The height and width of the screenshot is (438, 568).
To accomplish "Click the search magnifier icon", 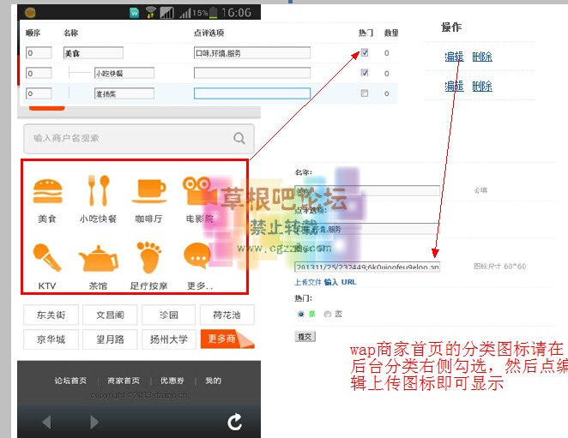I will (x=239, y=138).
